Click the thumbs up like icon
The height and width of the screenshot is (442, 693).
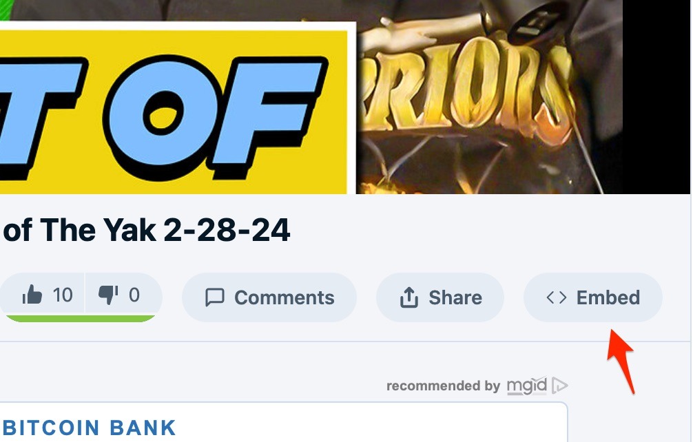[x=32, y=295]
